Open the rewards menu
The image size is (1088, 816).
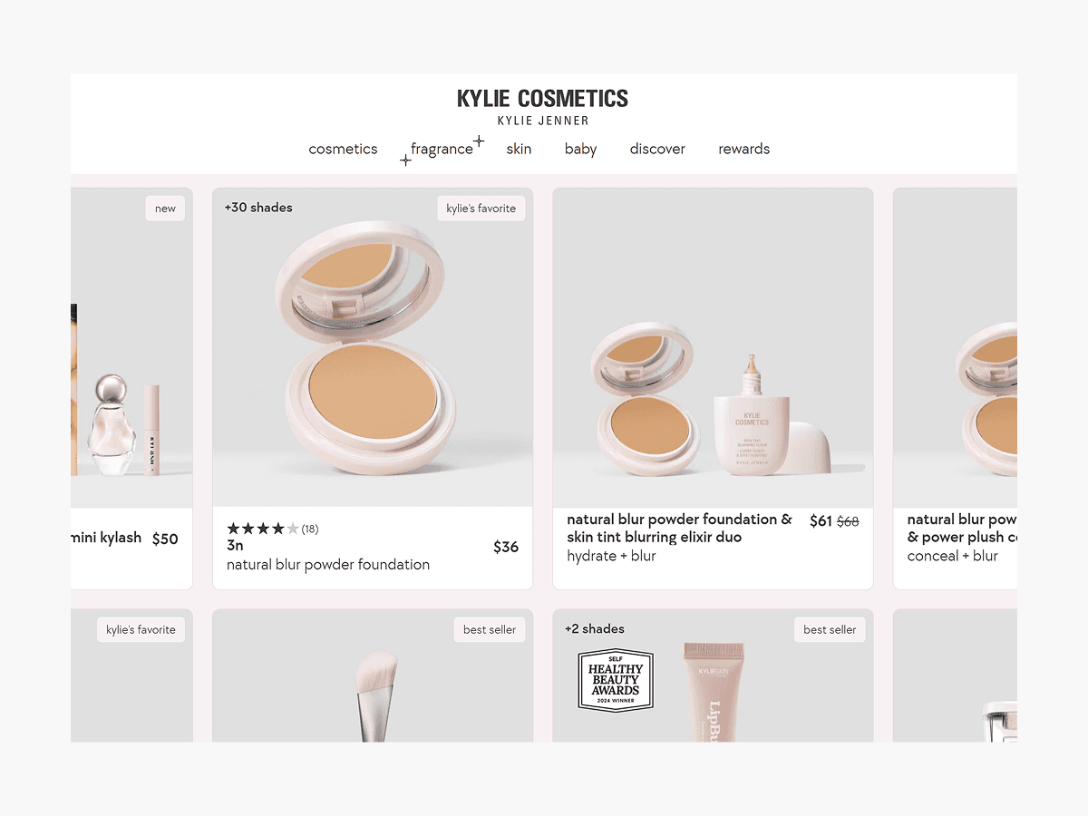(743, 149)
